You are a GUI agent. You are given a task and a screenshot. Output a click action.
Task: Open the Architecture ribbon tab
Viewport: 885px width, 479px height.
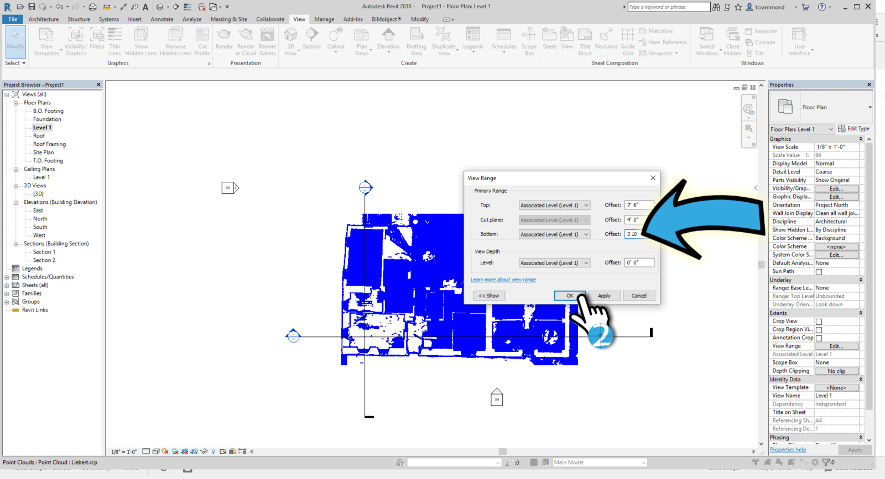click(x=44, y=19)
